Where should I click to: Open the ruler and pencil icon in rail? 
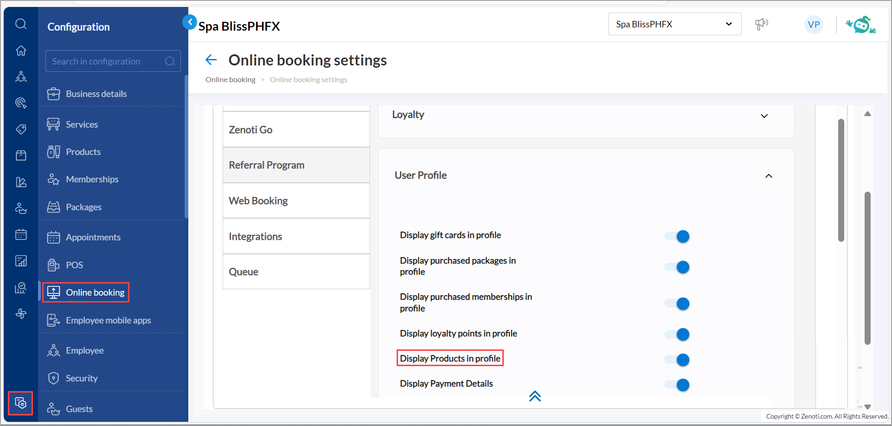(x=21, y=182)
